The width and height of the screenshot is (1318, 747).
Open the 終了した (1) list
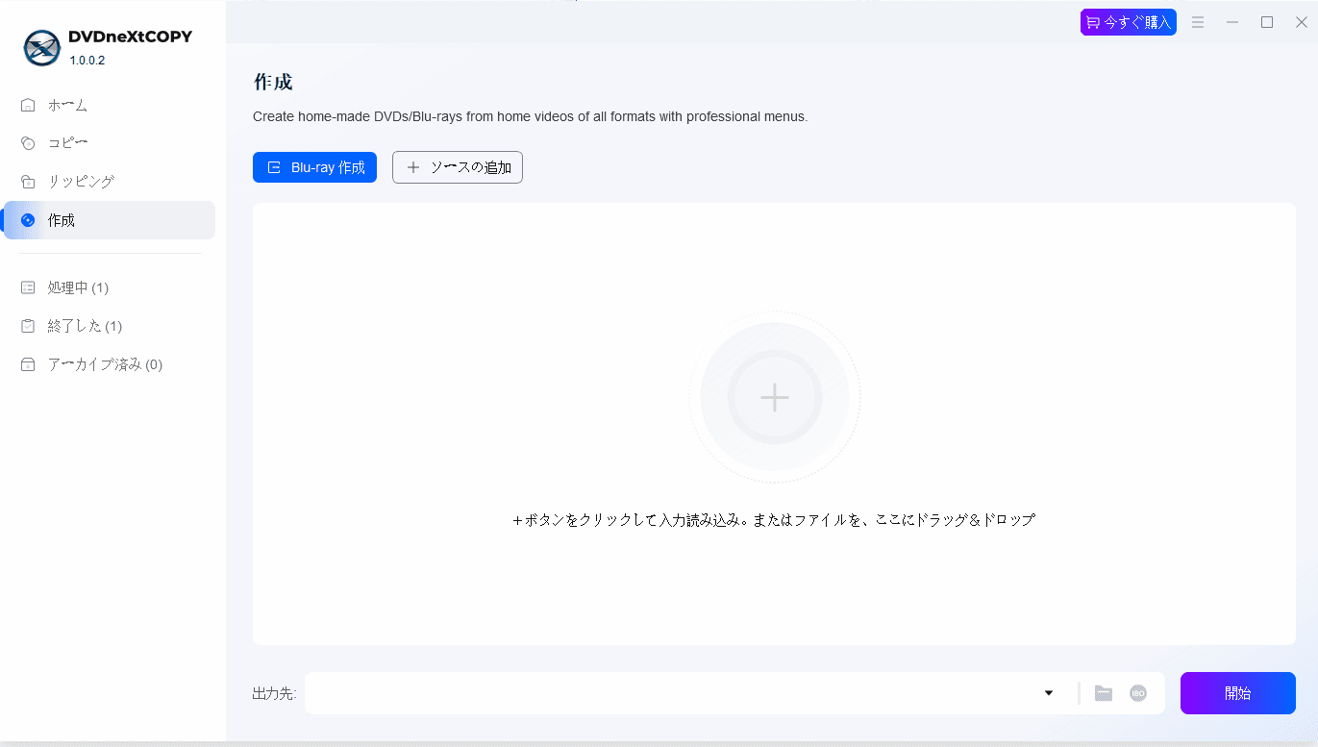pyautogui.click(x=108, y=326)
